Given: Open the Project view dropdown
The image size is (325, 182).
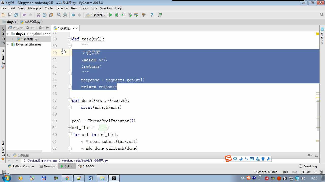Looking at the screenshot, I should [16, 28].
